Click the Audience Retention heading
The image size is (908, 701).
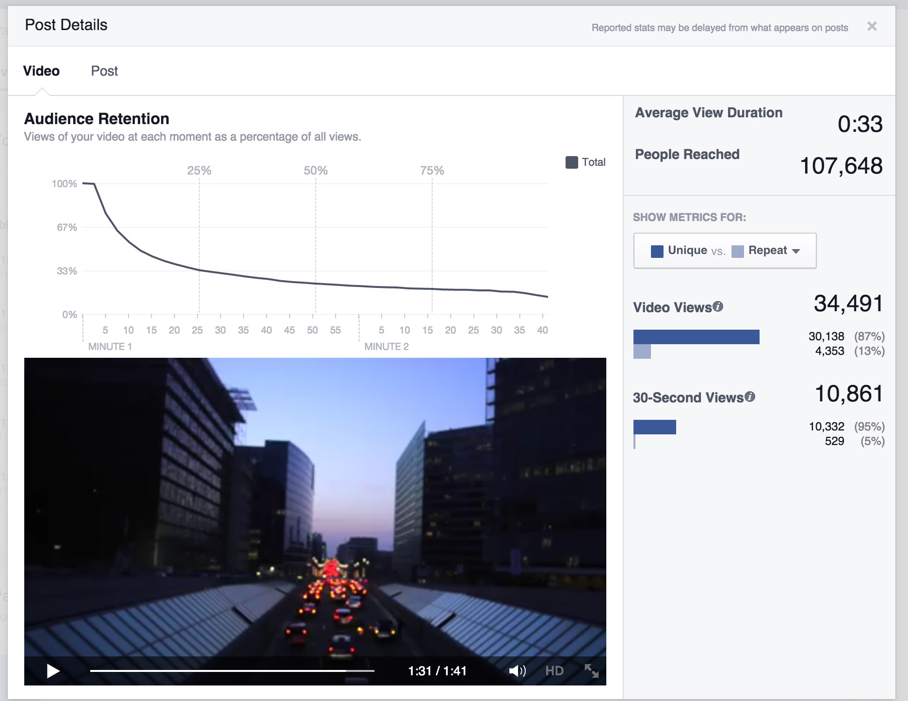pos(97,119)
